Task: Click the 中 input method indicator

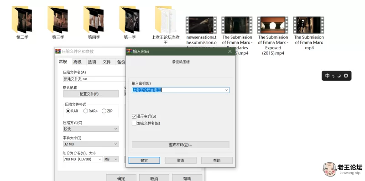Action: tap(327, 76)
